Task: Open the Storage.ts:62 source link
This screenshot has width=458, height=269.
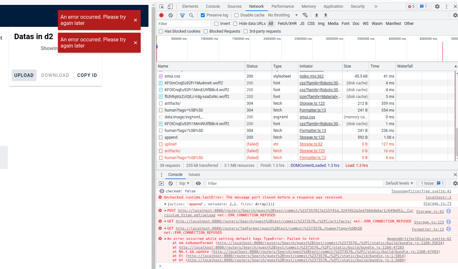Action: (430, 211)
